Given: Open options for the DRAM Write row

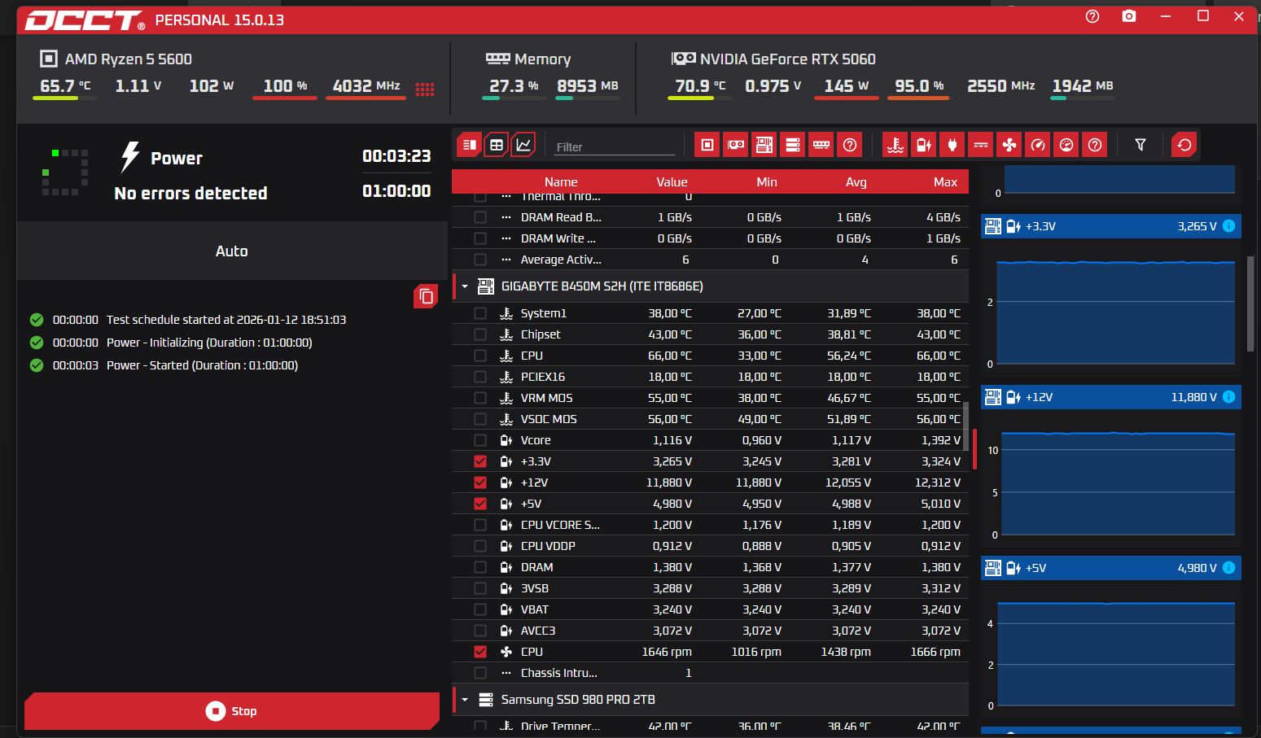Looking at the screenshot, I should [x=506, y=238].
